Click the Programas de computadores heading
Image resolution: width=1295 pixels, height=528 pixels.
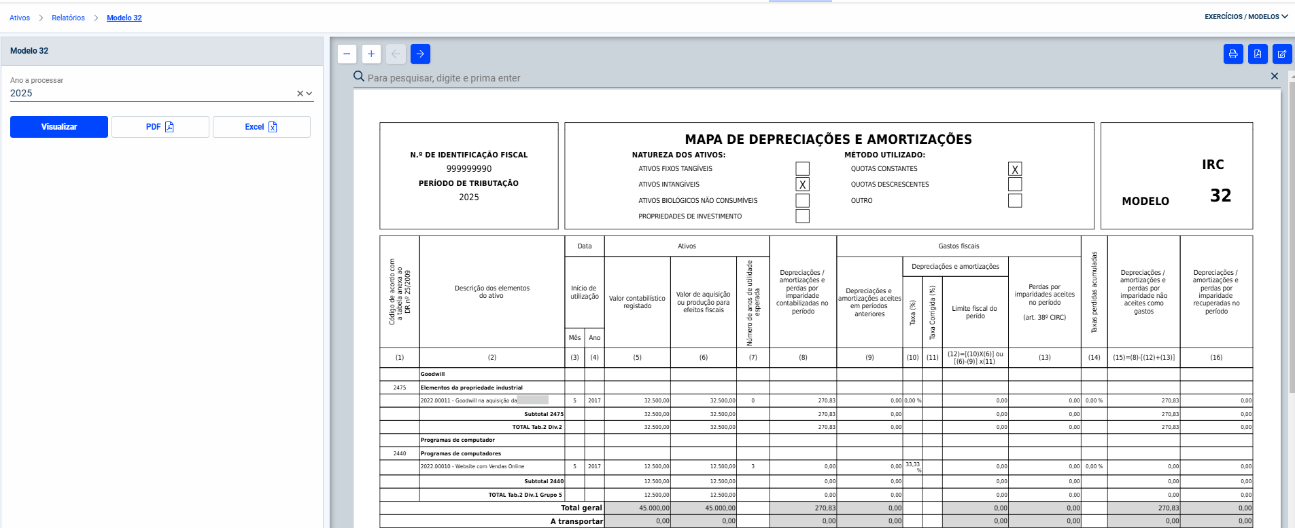pos(461,453)
